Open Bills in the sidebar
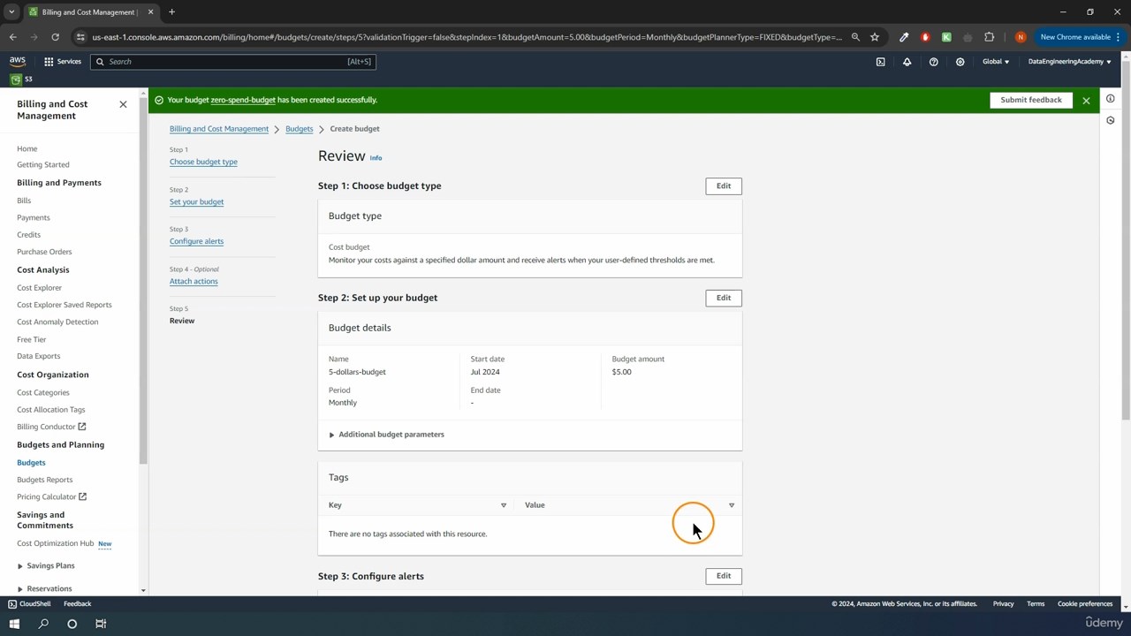Image resolution: width=1131 pixels, height=636 pixels. tap(24, 201)
